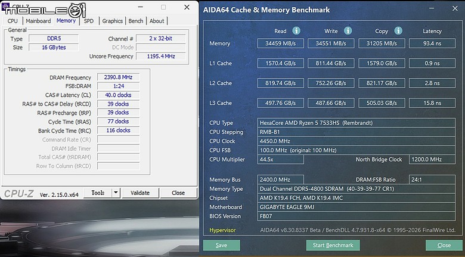Screen dimensions: 465x257
Task: Click the DRAM Frequency value 2390.8 MHz
Action: pyautogui.click(x=118, y=77)
